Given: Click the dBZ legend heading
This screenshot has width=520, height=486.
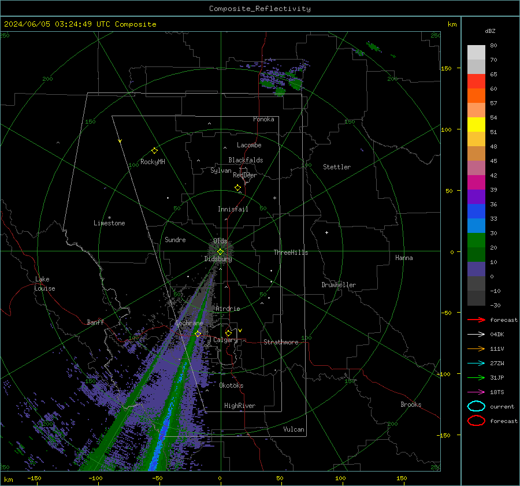Looking at the screenshot, I should coord(490,31).
